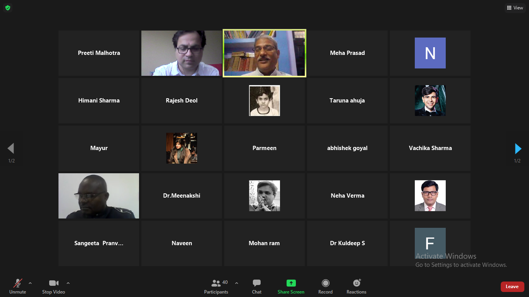Go to previous page of participants
Screen dimensions: 529x297
point(11,148)
